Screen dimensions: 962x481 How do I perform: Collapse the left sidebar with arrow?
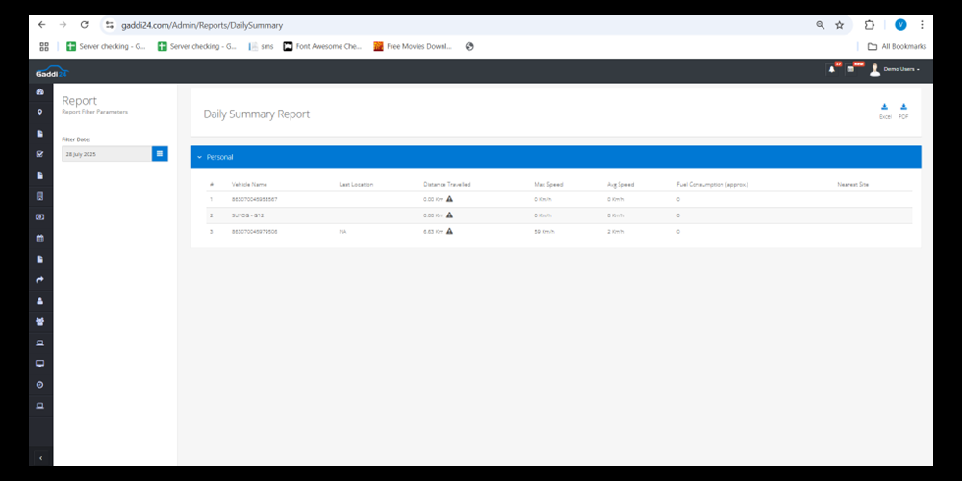tap(40, 459)
